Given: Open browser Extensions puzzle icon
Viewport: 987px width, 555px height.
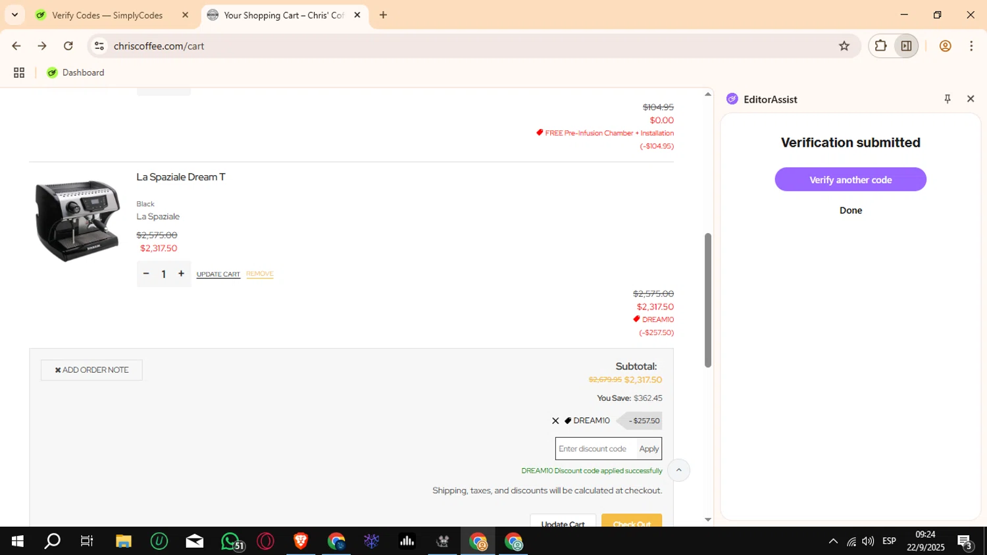Looking at the screenshot, I should (x=880, y=46).
